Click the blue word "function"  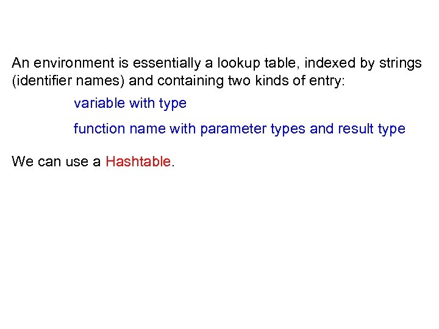[x=98, y=129]
